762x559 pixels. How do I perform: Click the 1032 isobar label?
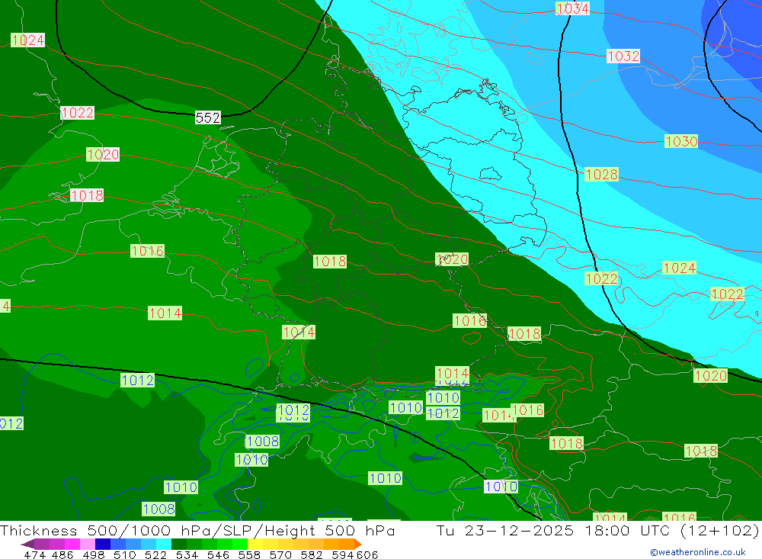[x=623, y=56]
